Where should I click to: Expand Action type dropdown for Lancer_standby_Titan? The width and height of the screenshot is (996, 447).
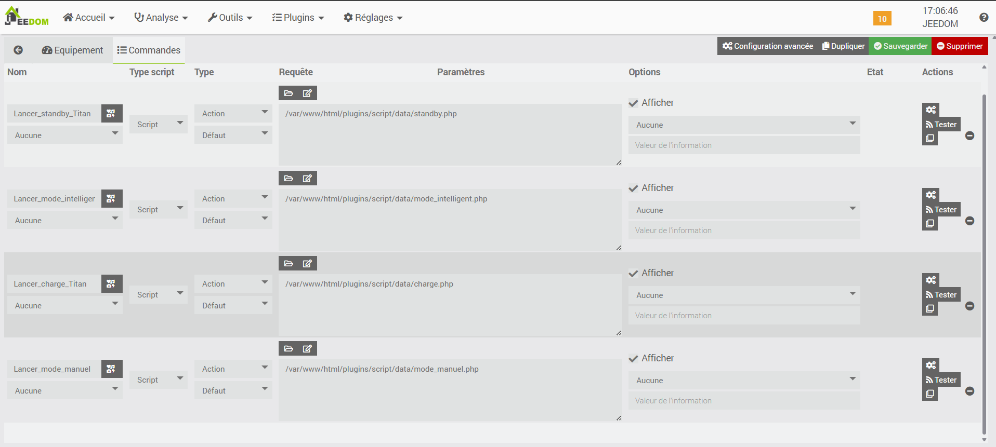pyautogui.click(x=233, y=114)
